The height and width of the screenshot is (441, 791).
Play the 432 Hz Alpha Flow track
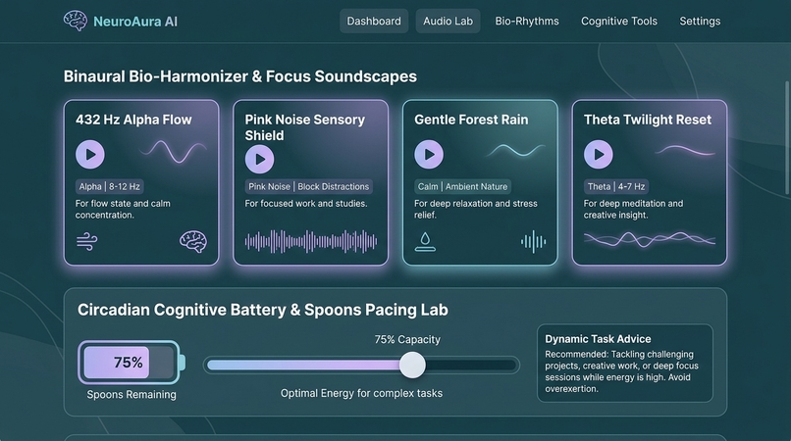[x=90, y=154]
